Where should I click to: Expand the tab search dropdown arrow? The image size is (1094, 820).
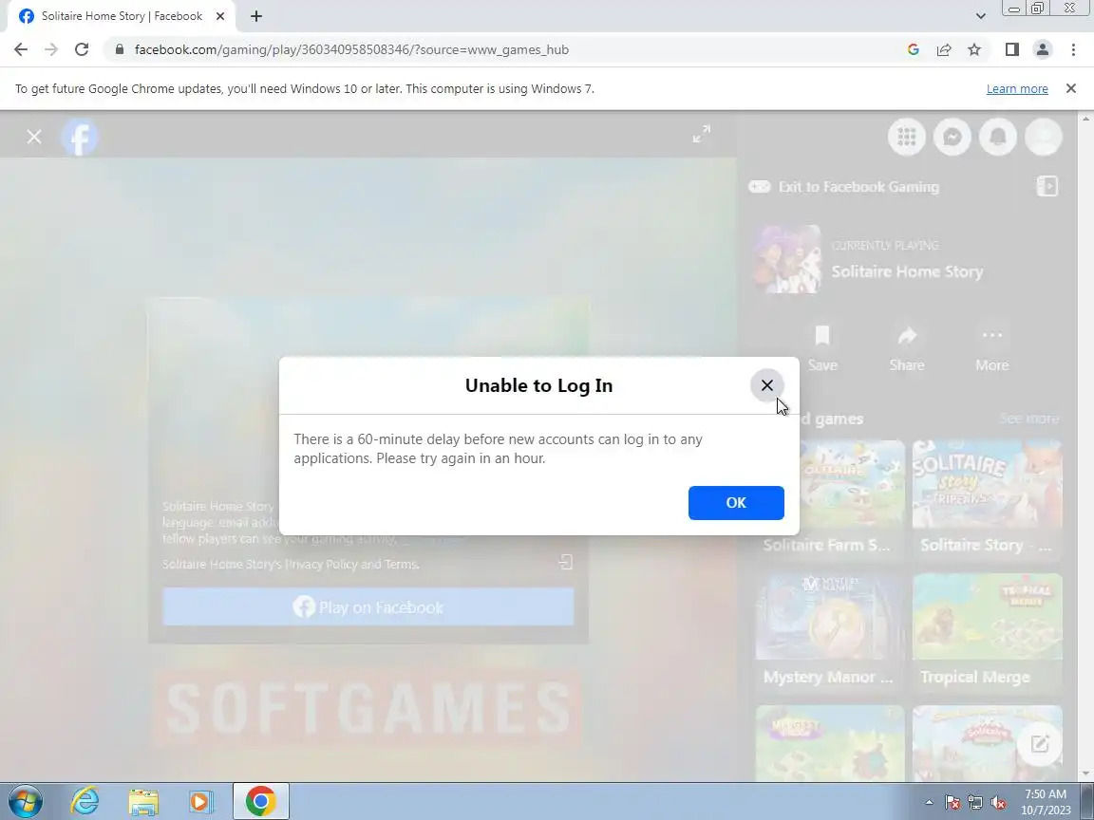coord(980,16)
